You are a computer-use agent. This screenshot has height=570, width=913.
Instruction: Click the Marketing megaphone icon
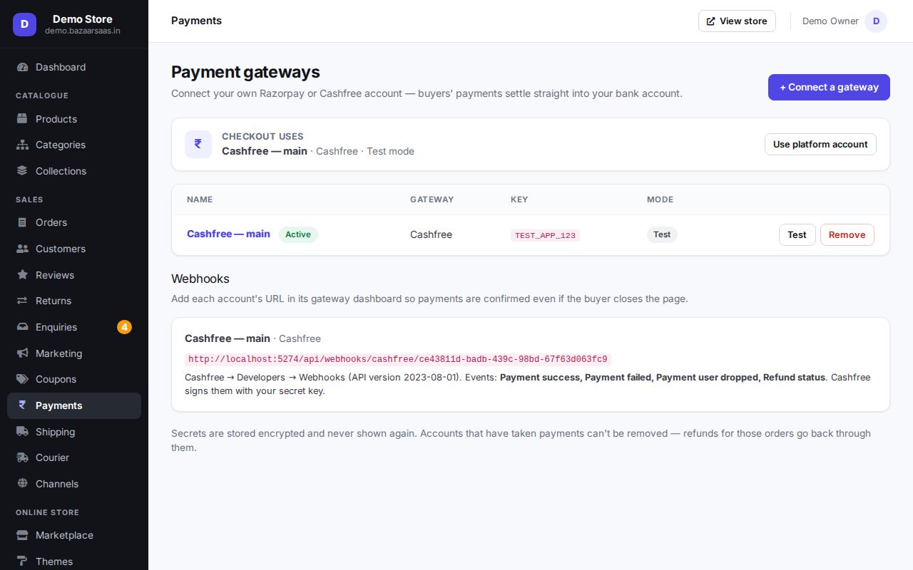point(22,353)
